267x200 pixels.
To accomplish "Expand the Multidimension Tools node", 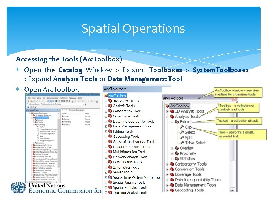I will tap(106, 152).
